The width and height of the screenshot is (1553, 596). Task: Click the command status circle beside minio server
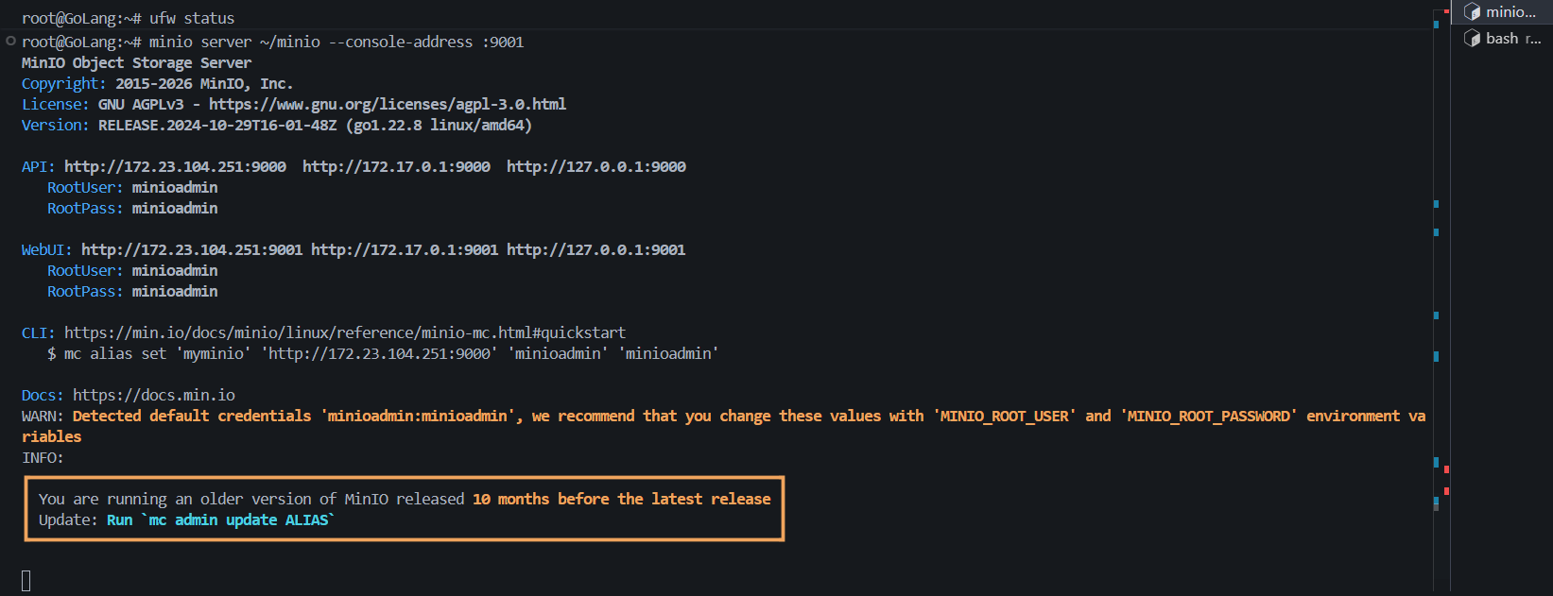[x=10, y=42]
